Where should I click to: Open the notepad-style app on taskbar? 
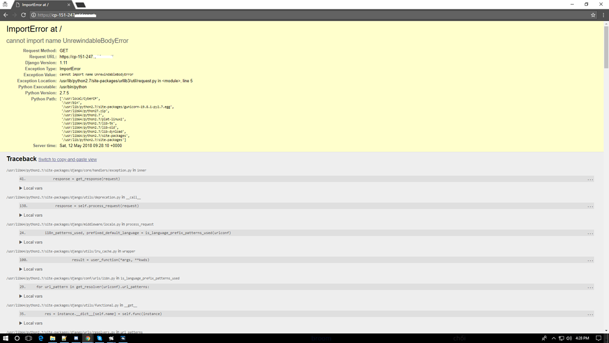64,338
